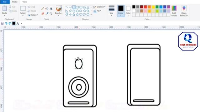Image resolution: width=200 pixels, height=112 pixels.
Task: Click the text 'A' icon in quick access toolbar
Action: [18, 23]
